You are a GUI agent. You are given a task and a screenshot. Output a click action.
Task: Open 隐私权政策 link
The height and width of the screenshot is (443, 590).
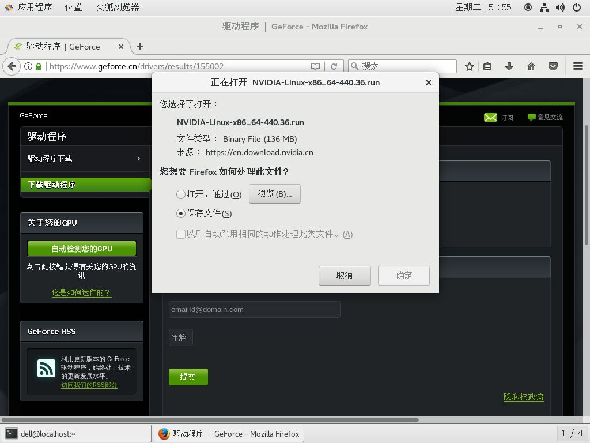524,397
